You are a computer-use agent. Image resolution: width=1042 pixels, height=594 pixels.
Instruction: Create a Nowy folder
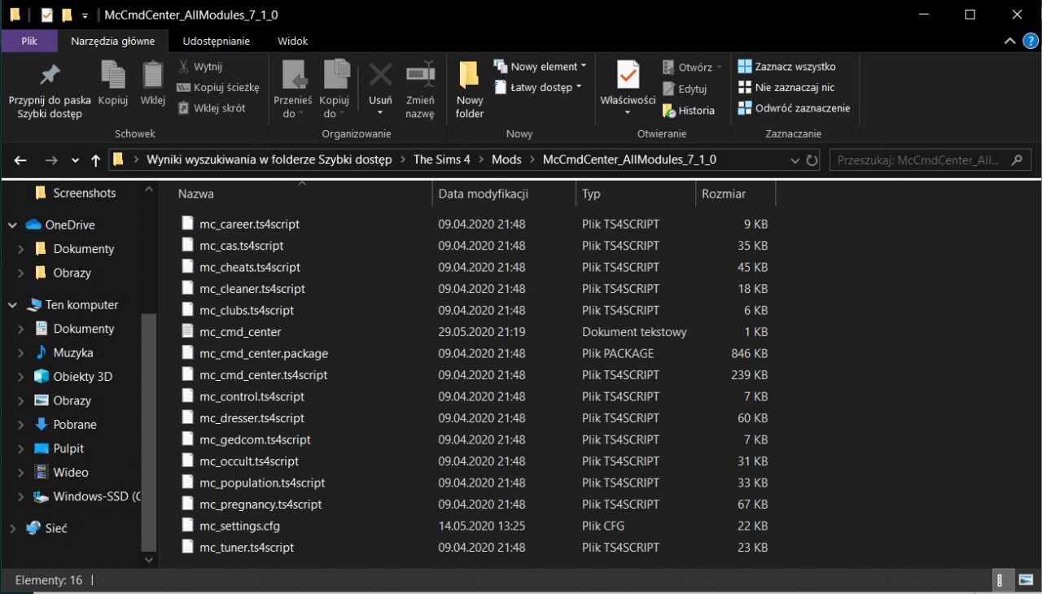pyautogui.click(x=470, y=90)
